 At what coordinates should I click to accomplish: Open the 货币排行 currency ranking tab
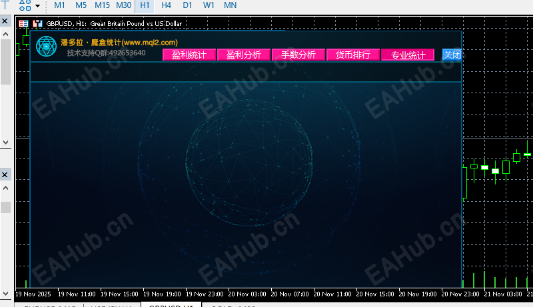click(353, 55)
